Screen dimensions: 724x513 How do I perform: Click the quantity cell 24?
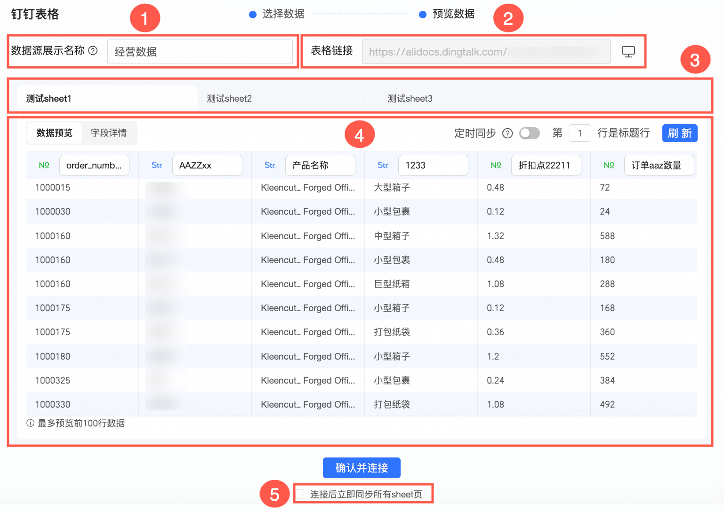605,211
